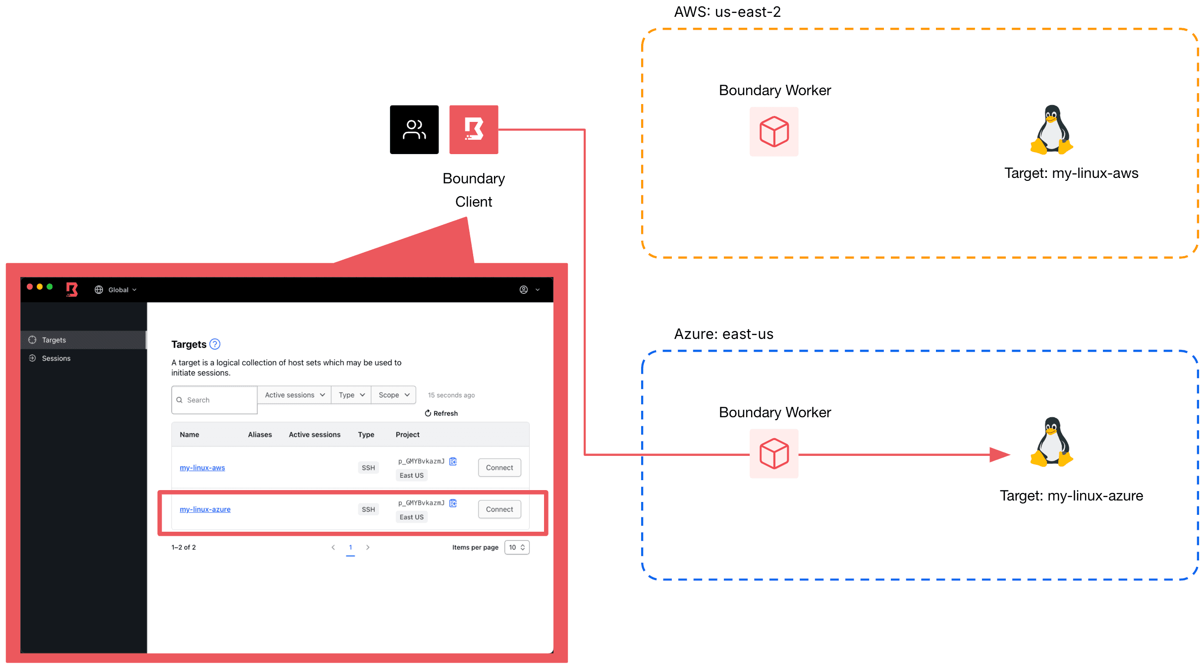Copy the my-linux-azure project ID
The height and width of the screenshot is (665, 1203).
tap(452, 503)
